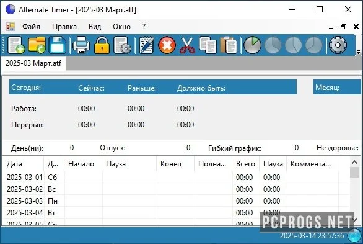Click the День(ни): label
Image resolution: width=363 pixels, height=244 pixels.
27,148
